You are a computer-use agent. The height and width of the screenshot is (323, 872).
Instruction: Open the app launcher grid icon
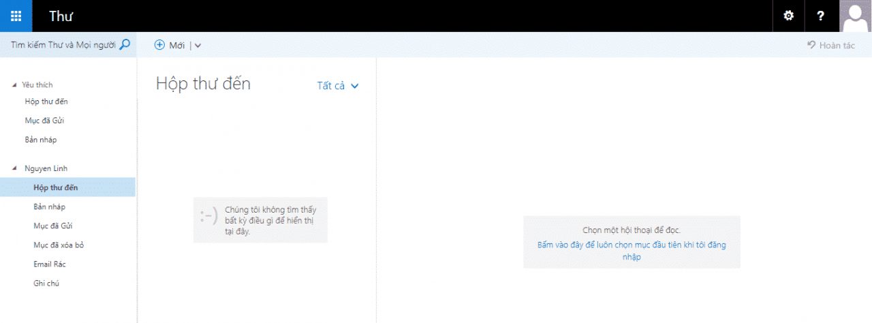coord(16,16)
